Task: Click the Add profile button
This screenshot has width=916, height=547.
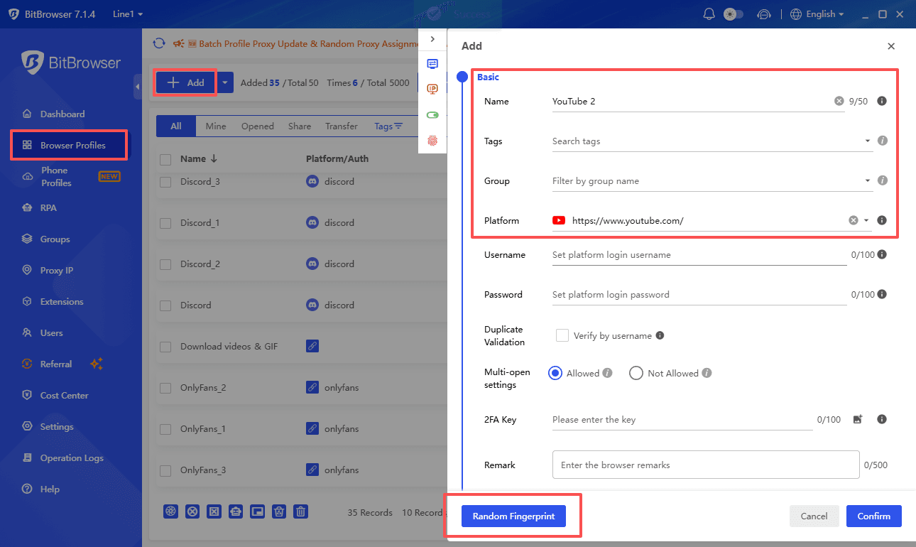Action: tap(186, 82)
